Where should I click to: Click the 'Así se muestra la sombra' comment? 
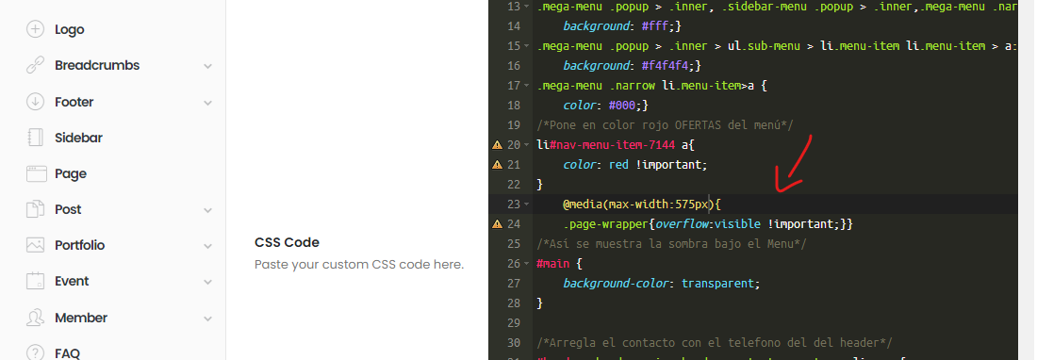tap(672, 244)
